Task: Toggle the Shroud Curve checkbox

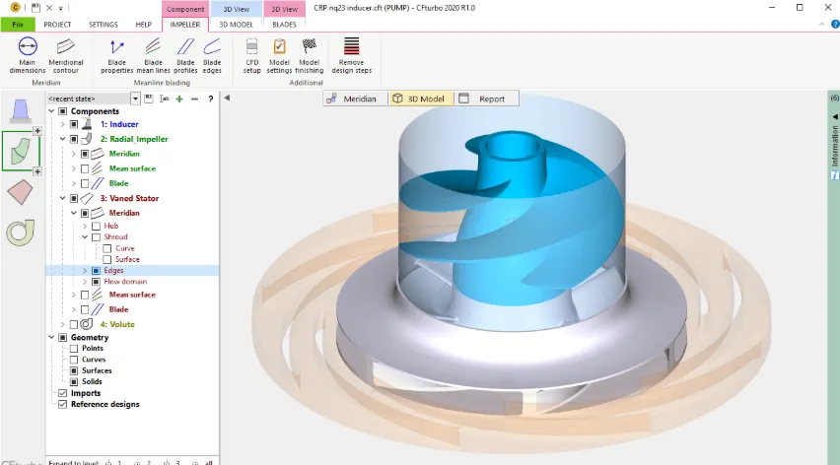Action: coord(107,248)
